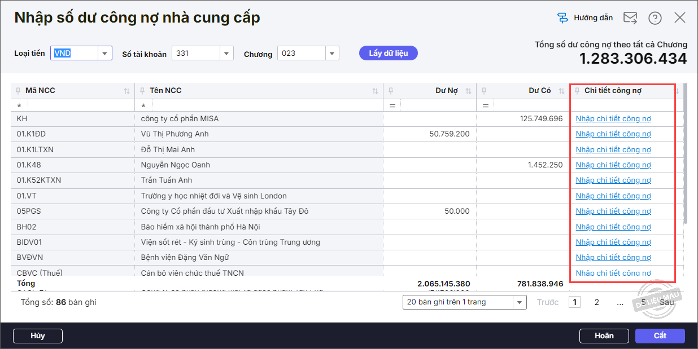698x349 pixels.
Task: Sort by the Dư Có column arrows
Action: pyautogui.click(x=561, y=91)
